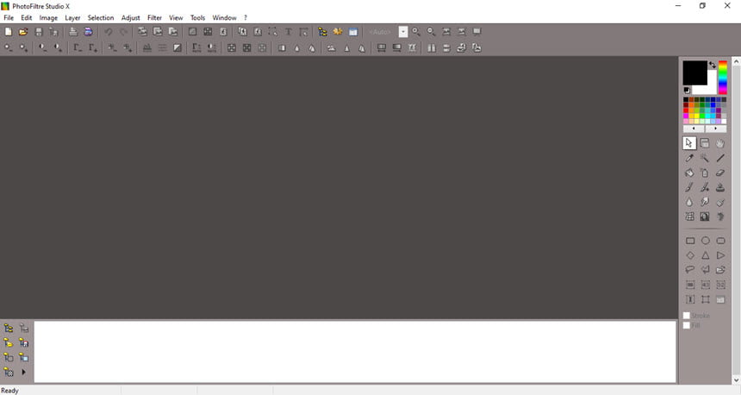Screen dimensions: 741x395
Task: Select the Magic wand tool
Action: 705,158
